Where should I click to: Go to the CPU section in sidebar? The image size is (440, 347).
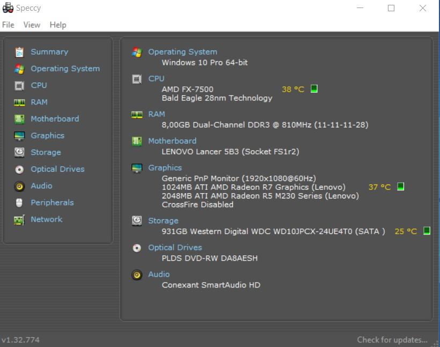pyautogui.click(x=39, y=85)
